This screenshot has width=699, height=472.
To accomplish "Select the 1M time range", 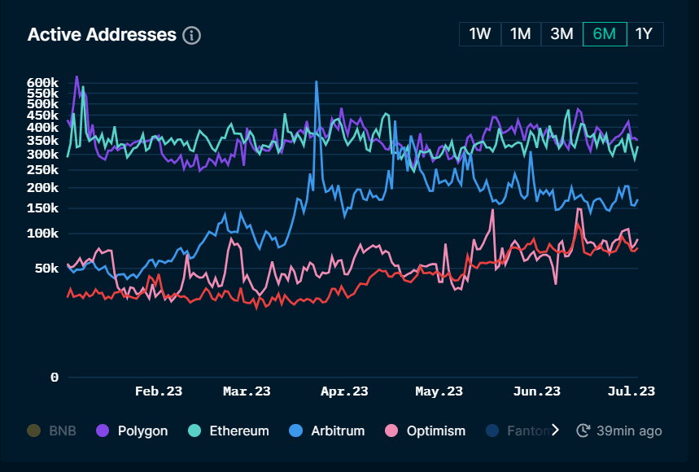I will click(x=520, y=34).
